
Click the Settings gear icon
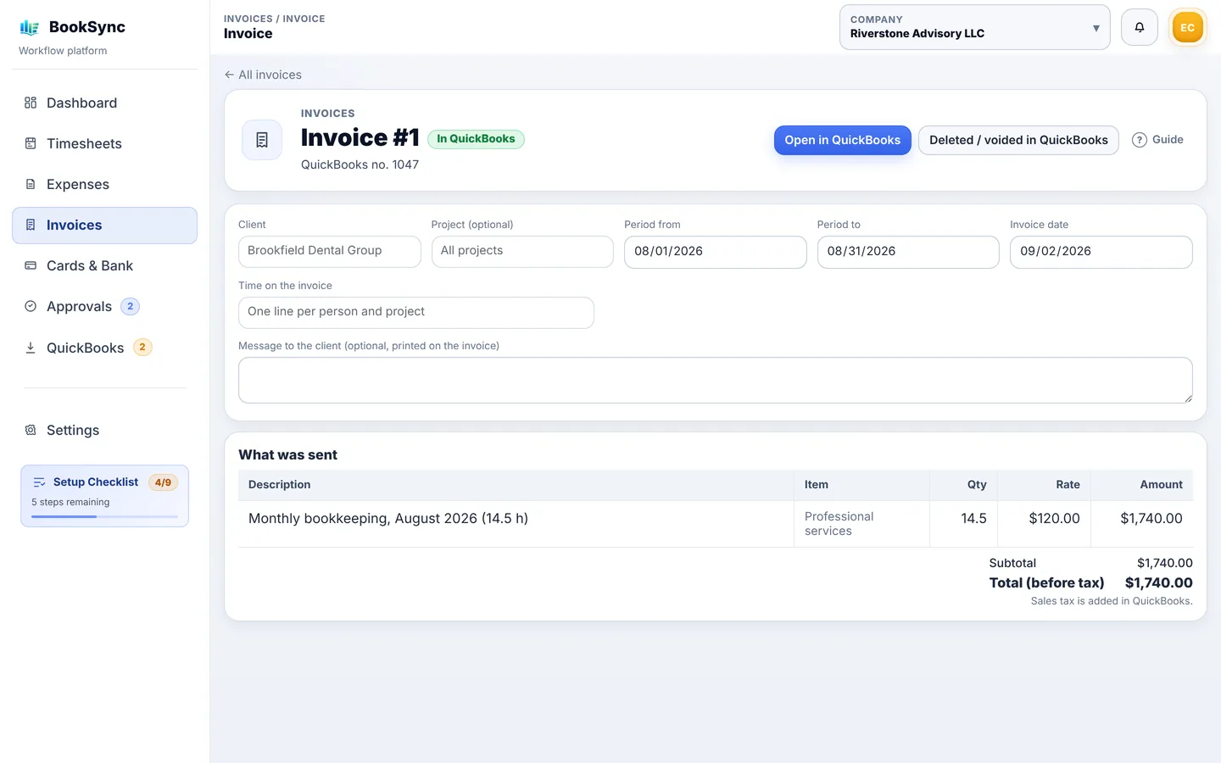coord(31,430)
